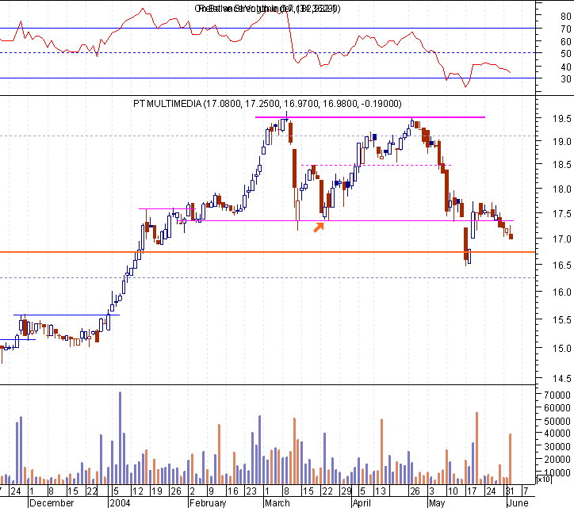Select the solid blue RSI 30 line

click(267, 78)
